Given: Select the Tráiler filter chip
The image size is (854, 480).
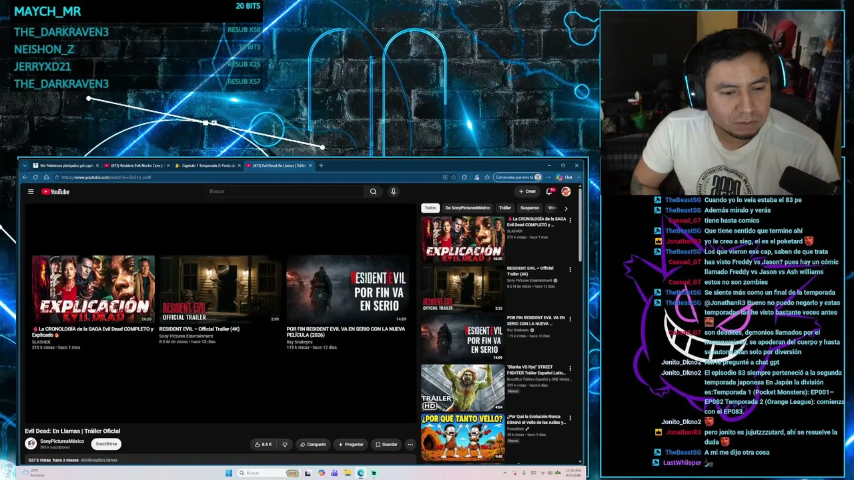Looking at the screenshot, I should click(505, 208).
